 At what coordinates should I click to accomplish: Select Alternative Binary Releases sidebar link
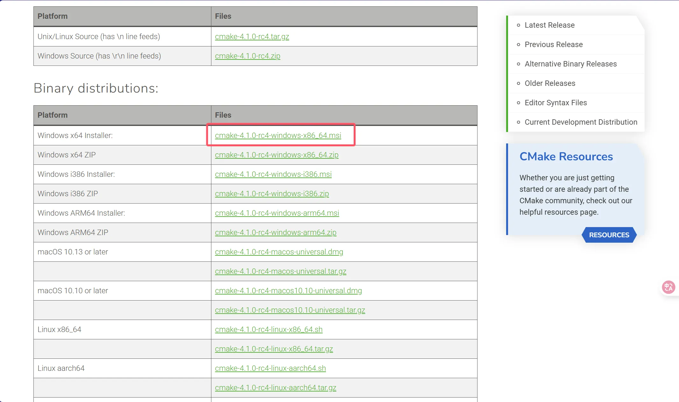click(x=570, y=64)
